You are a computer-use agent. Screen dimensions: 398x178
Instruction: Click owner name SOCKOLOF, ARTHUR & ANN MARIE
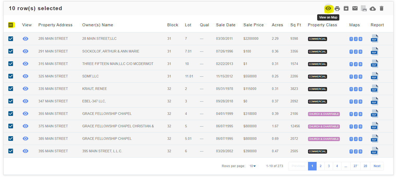[111, 51]
